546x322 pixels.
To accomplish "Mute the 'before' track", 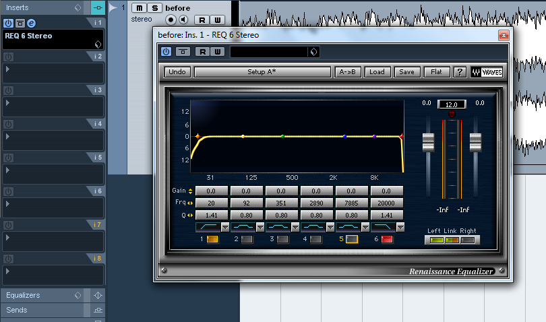I will [x=139, y=8].
